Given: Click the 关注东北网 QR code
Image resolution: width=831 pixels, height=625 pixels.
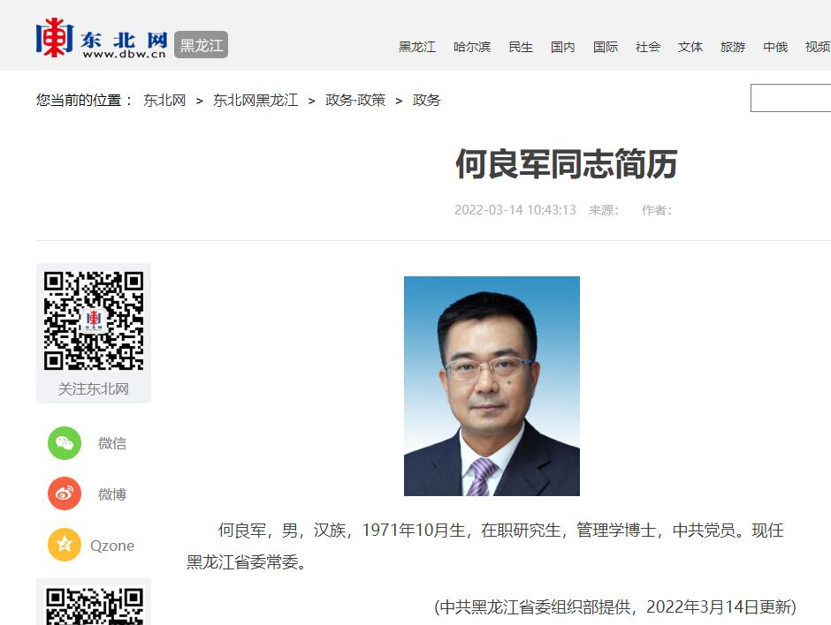Looking at the screenshot, I should 94,320.
